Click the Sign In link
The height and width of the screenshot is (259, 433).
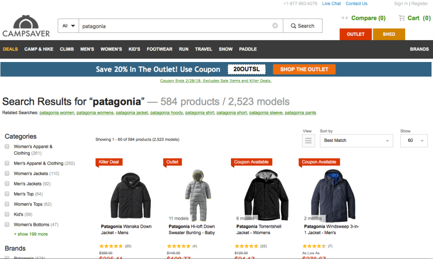tap(401, 3)
